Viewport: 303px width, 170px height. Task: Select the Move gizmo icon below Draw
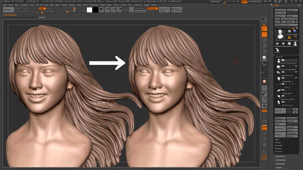(264, 41)
